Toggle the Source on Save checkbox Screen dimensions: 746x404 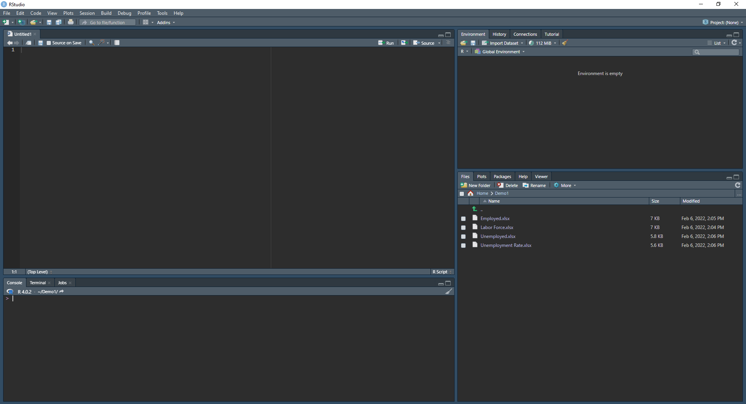click(49, 43)
